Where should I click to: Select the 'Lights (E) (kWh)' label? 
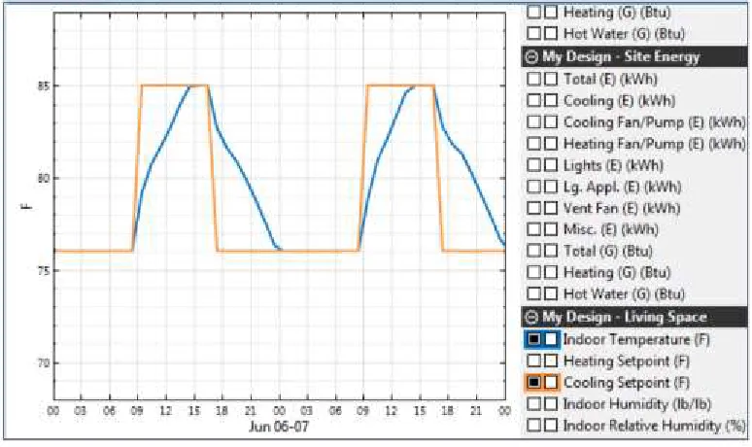(x=613, y=165)
